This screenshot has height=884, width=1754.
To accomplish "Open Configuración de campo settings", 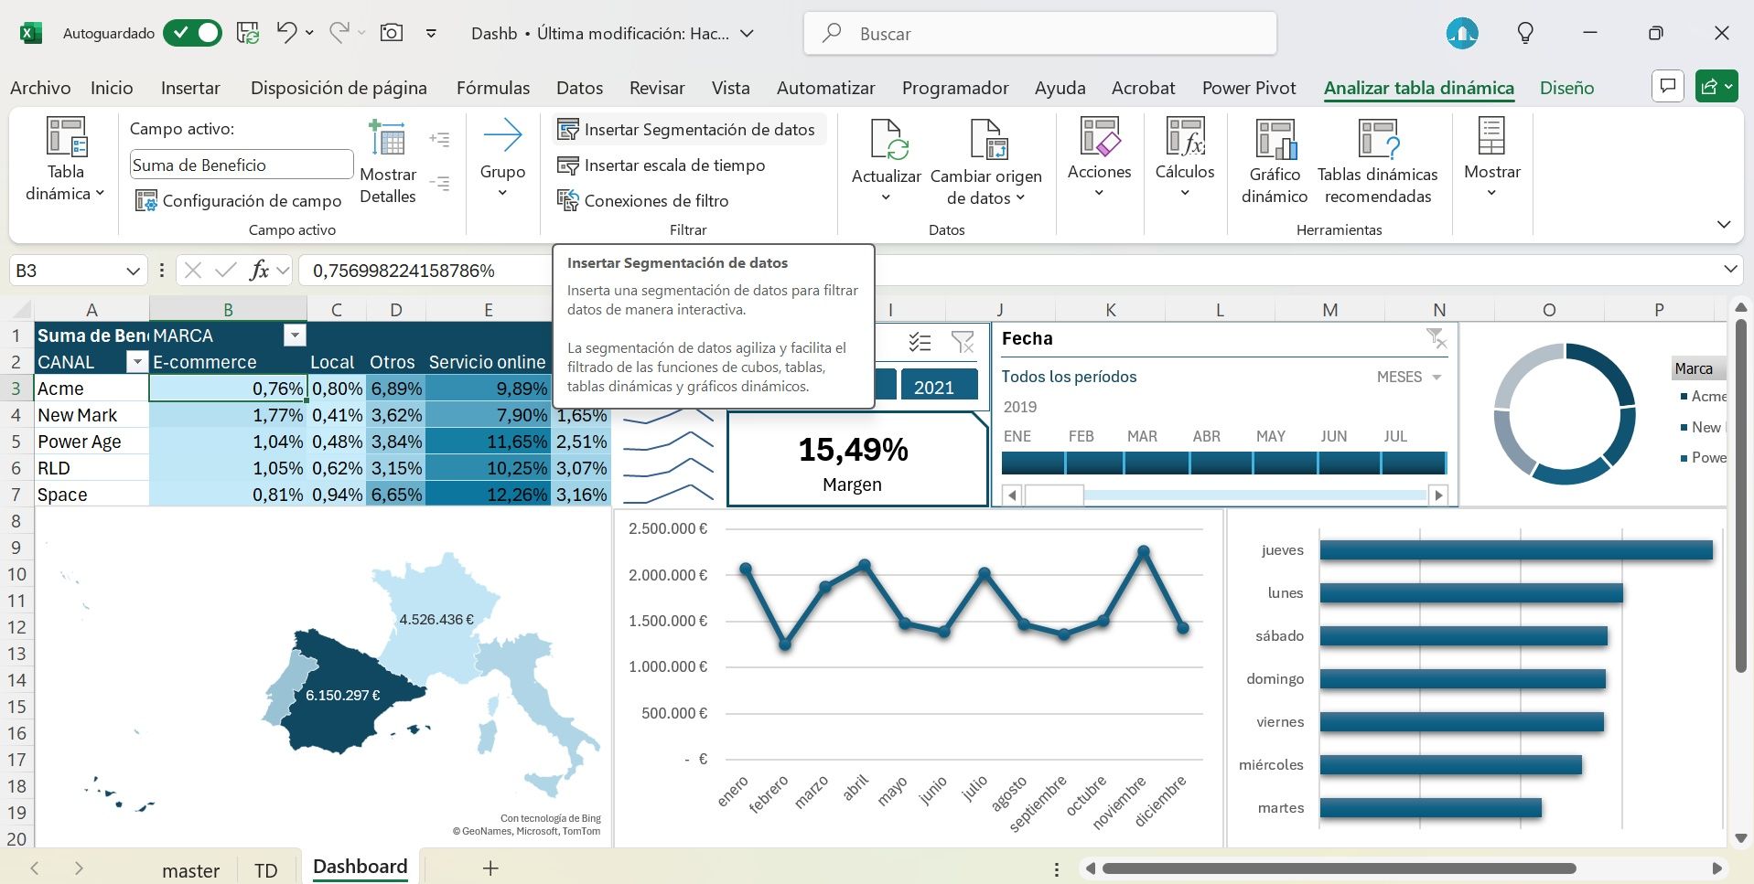I will [238, 200].
